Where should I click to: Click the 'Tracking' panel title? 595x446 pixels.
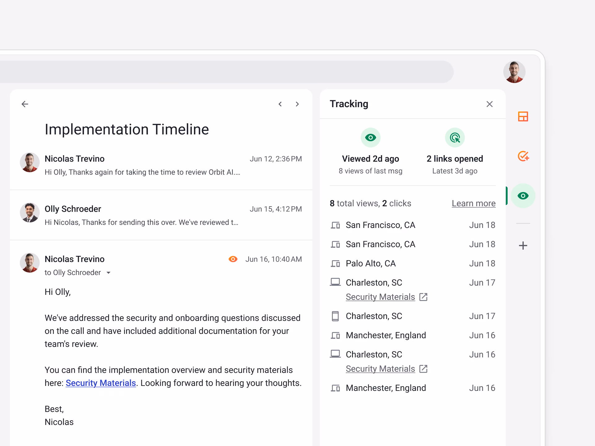pyautogui.click(x=349, y=104)
